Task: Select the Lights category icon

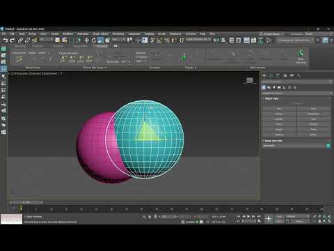Action: [274, 87]
